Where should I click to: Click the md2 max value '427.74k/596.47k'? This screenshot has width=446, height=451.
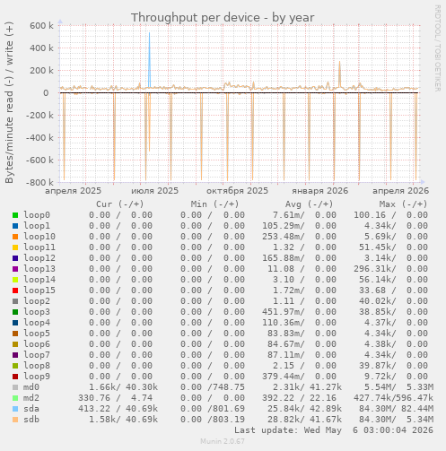pos(393,398)
